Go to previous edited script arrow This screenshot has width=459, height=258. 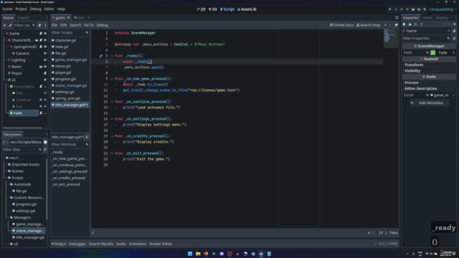pos(386,25)
